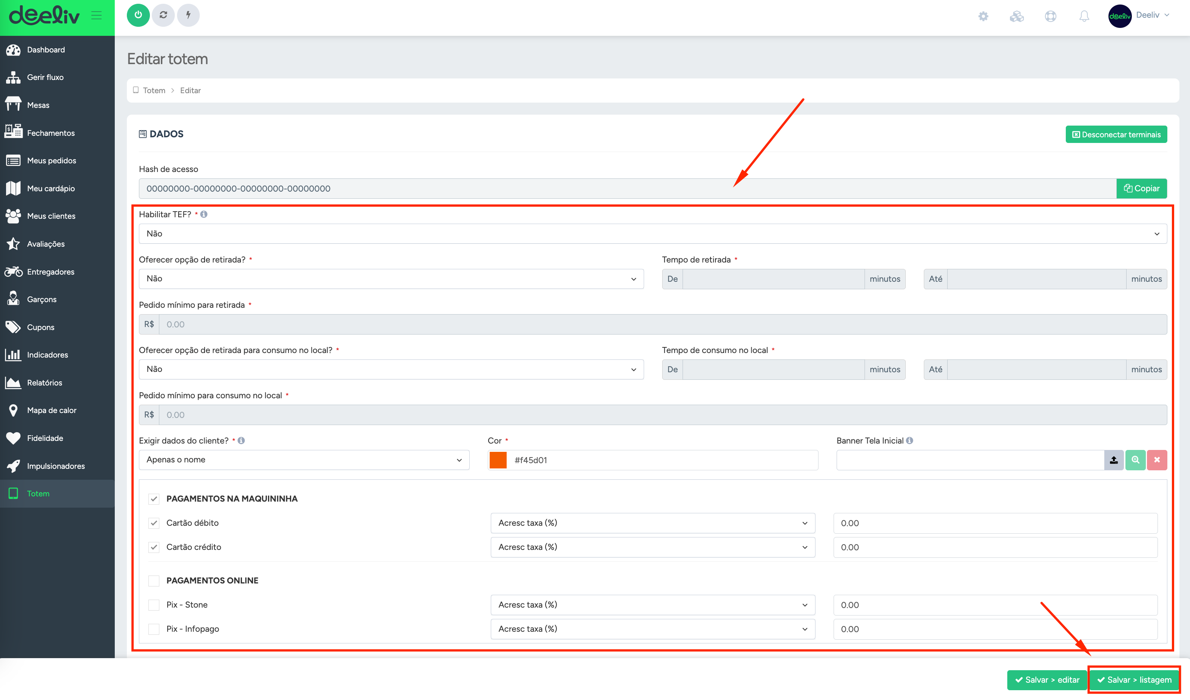
Task: Click the green power button icon
Action: (x=138, y=15)
